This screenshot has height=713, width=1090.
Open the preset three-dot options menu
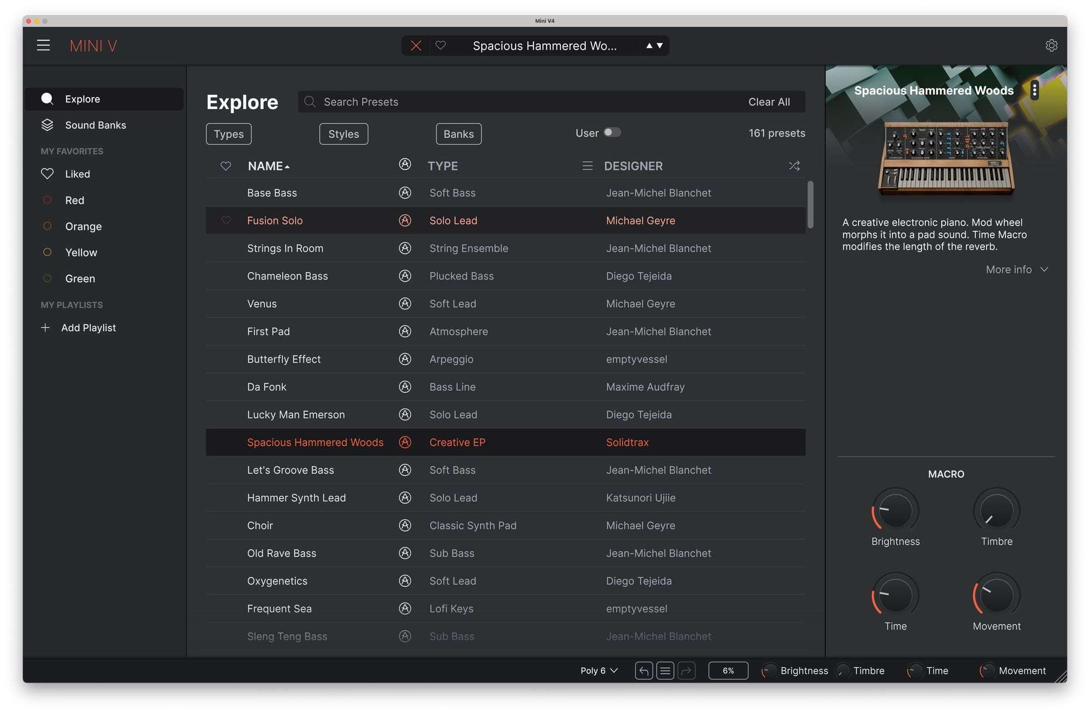coord(1034,90)
